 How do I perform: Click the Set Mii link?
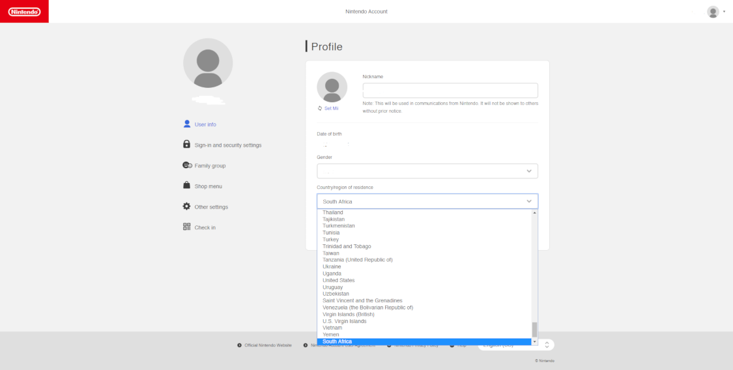tap(332, 108)
